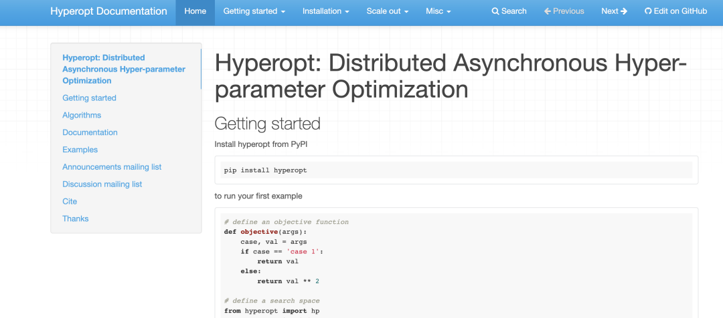This screenshot has height=318, width=723.
Task: Open Announcements mailing list sidebar link
Action: coord(112,167)
